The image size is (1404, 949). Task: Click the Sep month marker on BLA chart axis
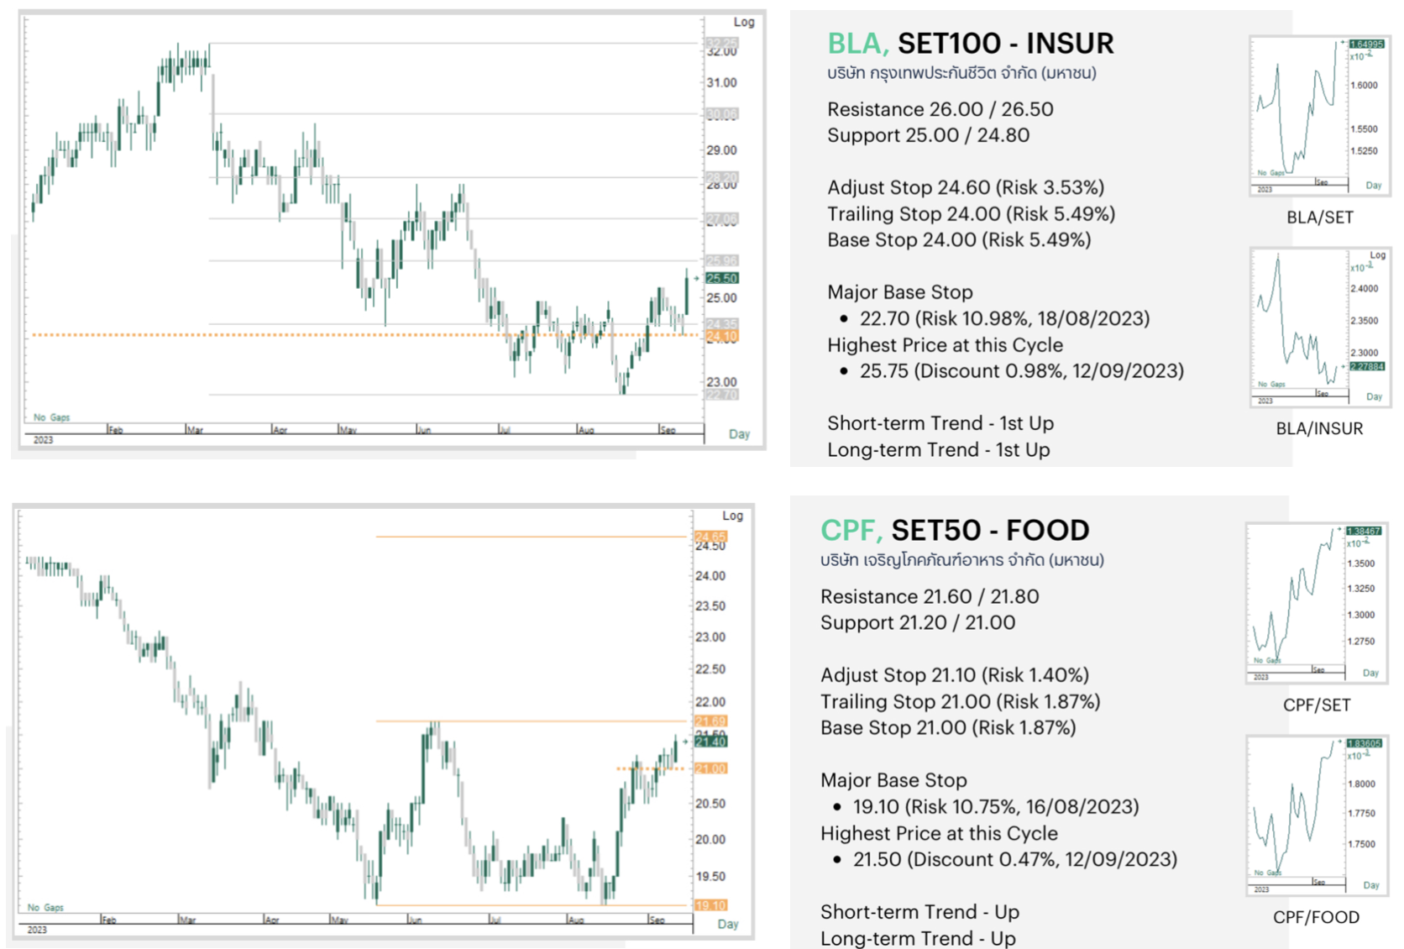click(x=668, y=430)
